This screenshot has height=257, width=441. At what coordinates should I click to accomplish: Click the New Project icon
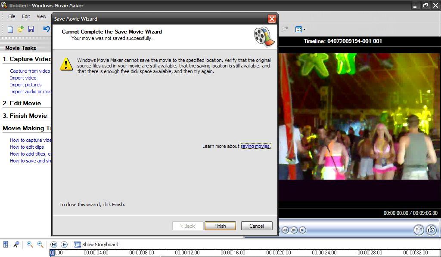10,29
